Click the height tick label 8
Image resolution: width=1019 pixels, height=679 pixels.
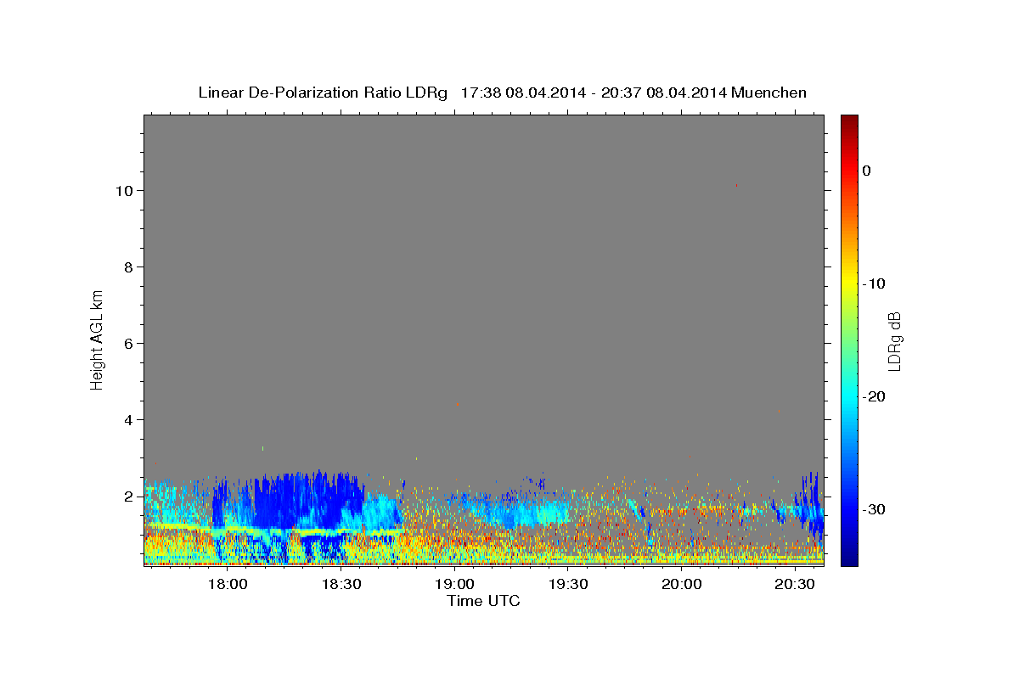[x=129, y=267]
